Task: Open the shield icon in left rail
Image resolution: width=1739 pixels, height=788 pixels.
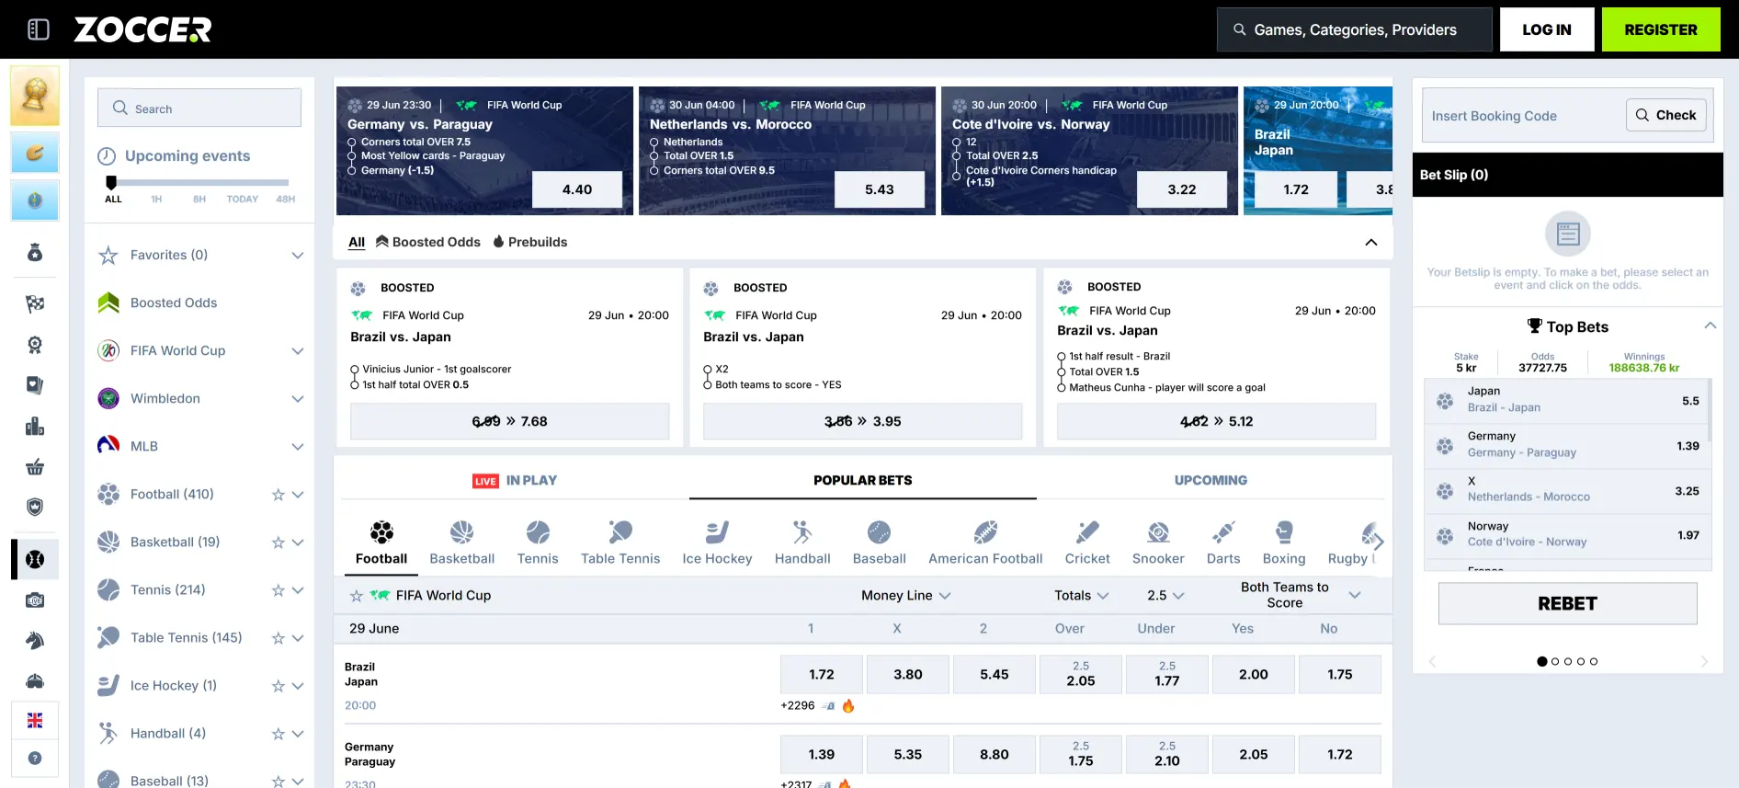Action: click(35, 507)
